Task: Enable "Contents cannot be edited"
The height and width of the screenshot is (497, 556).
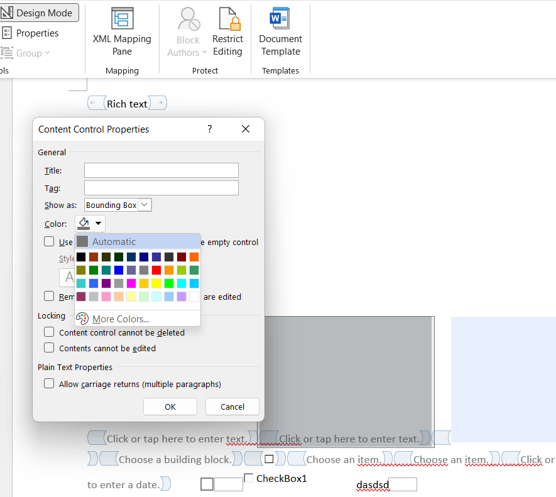Action: [x=49, y=348]
